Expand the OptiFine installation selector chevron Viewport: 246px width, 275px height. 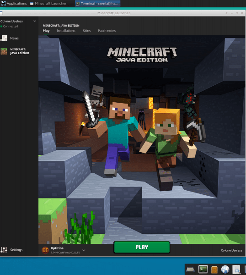click(84, 250)
